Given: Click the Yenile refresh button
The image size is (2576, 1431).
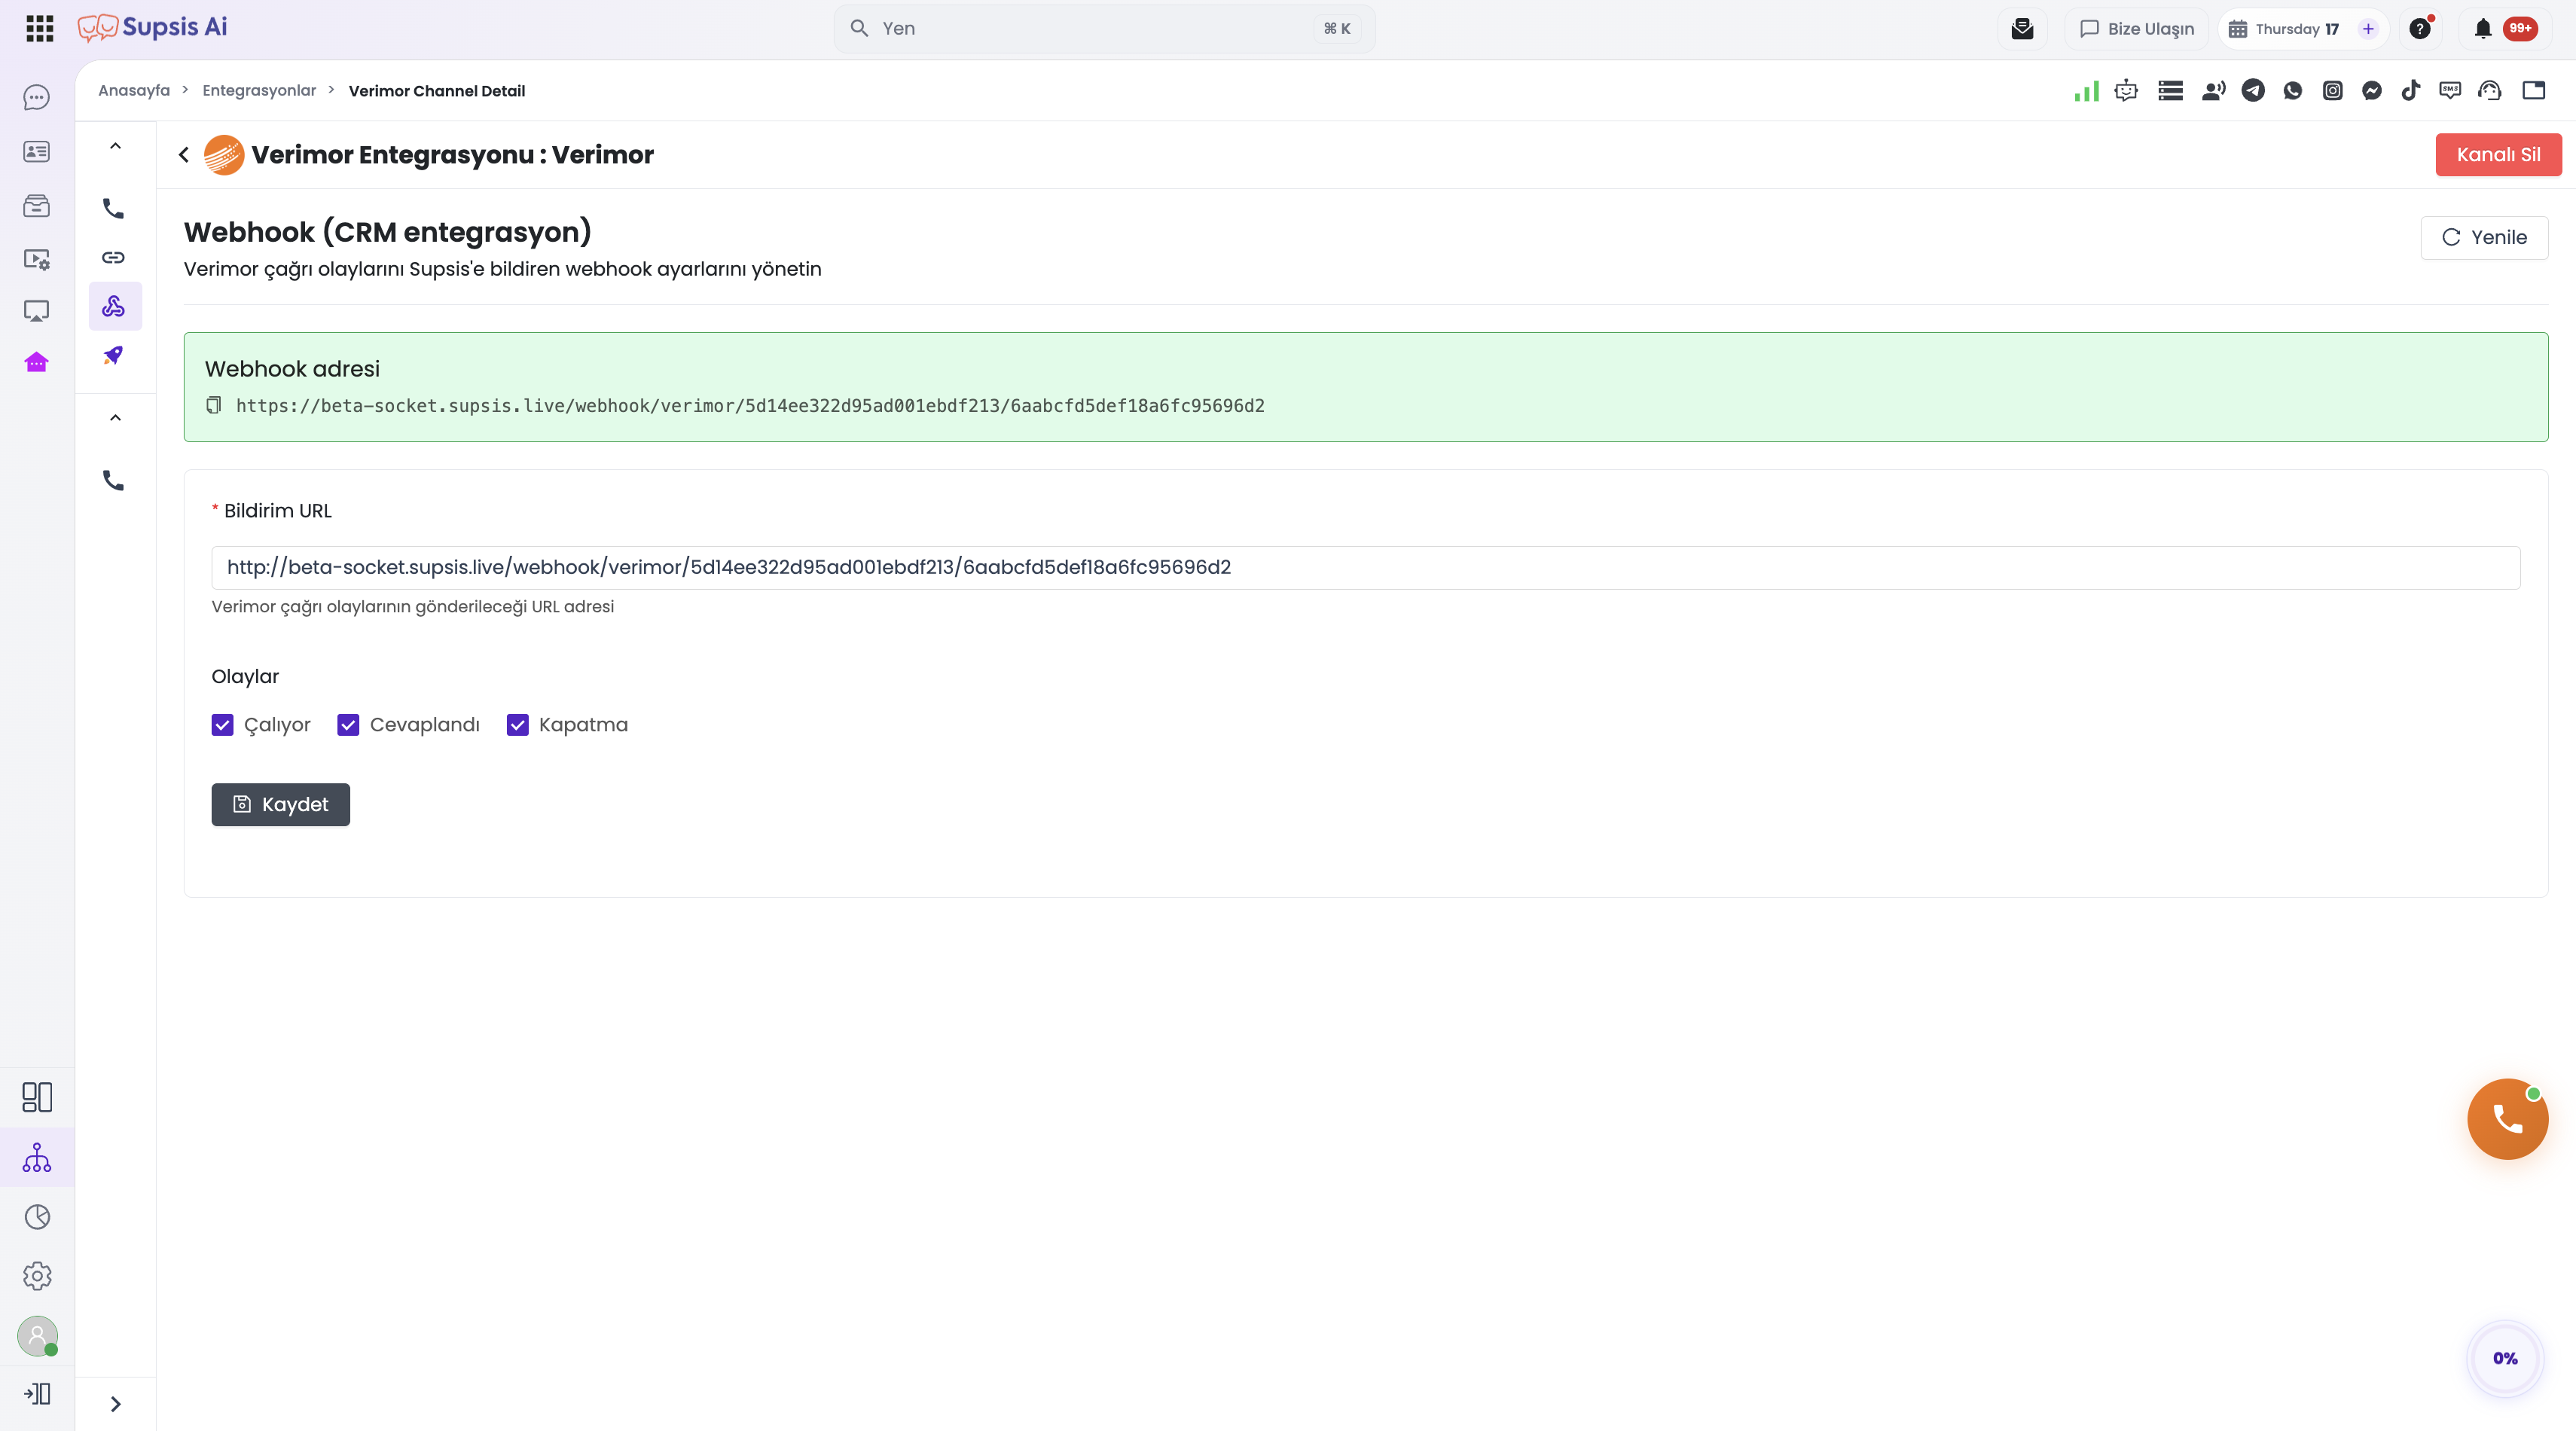Looking at the screenshot, I should [x=2484, y=238].
